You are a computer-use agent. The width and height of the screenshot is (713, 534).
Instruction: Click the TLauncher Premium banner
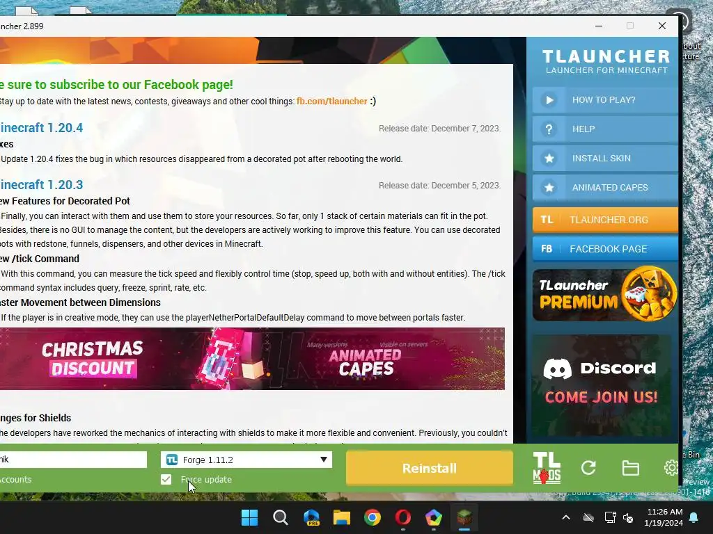pos(605,294)
